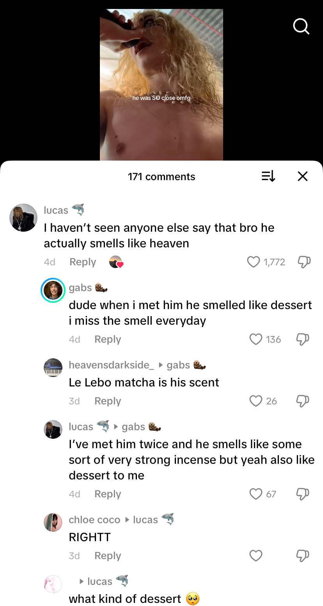
Task: Tap the video preview above comments
Action: tap(161, 84)
